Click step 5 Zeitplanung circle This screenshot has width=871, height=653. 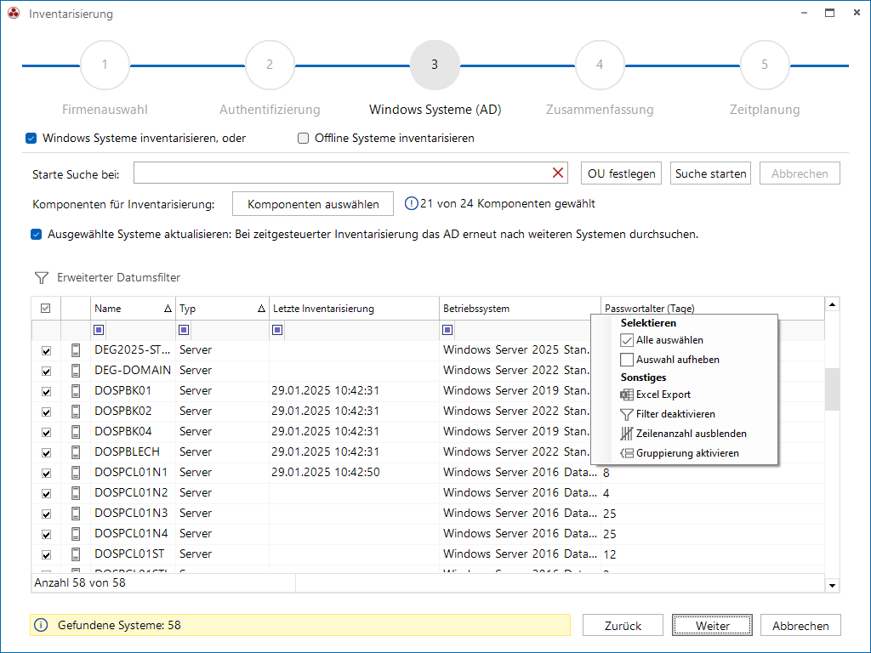pyautogui.click(x=765, y=65)
